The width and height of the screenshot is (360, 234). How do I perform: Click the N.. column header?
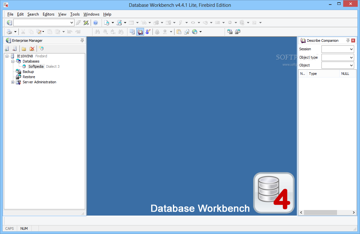(x=303, y=74)
